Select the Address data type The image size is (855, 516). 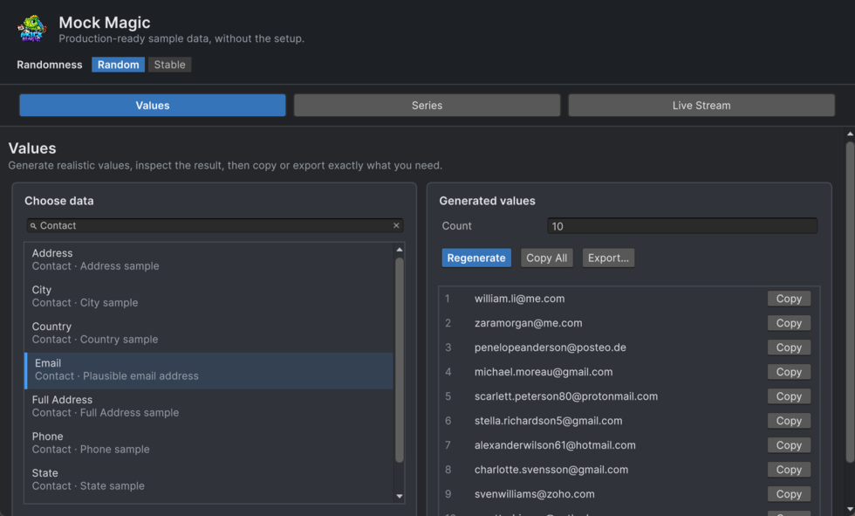tap(209, 259)
